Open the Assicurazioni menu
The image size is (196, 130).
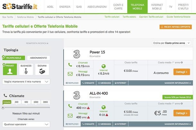[x=97, y=7]
